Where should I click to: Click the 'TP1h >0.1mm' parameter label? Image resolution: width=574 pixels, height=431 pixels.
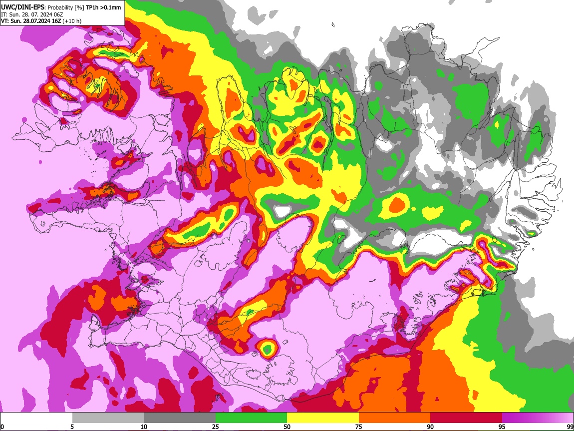pyautogui.click(x=104, y=7)
